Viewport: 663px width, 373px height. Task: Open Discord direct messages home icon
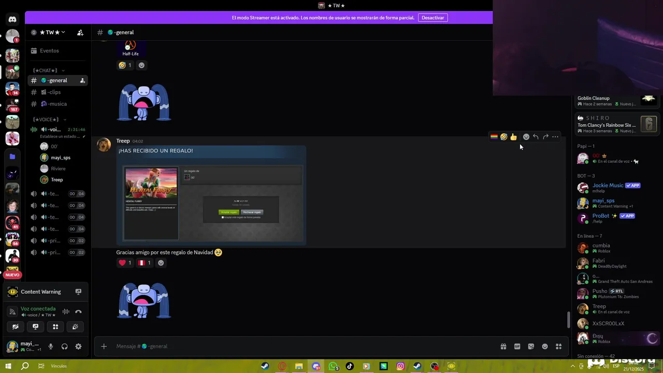tap(12, 19)
